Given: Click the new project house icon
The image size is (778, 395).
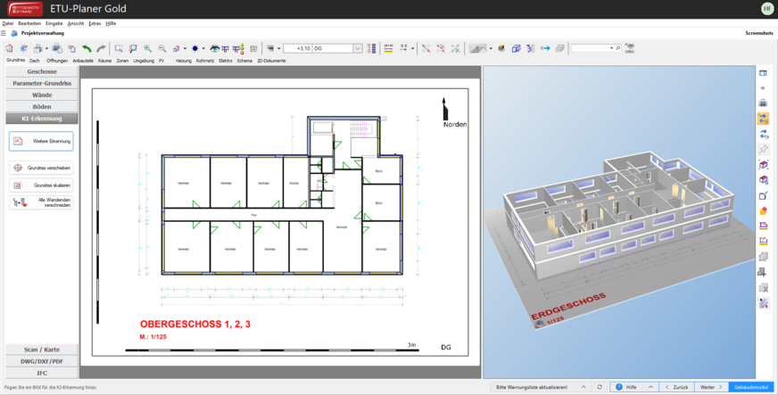Looking at the screenshot, I should pos(10,48).
